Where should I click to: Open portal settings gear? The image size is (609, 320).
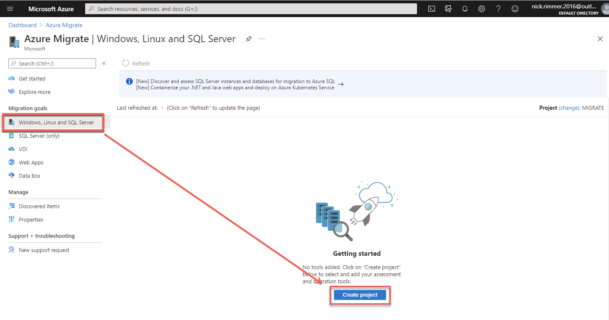pos(482,9)
